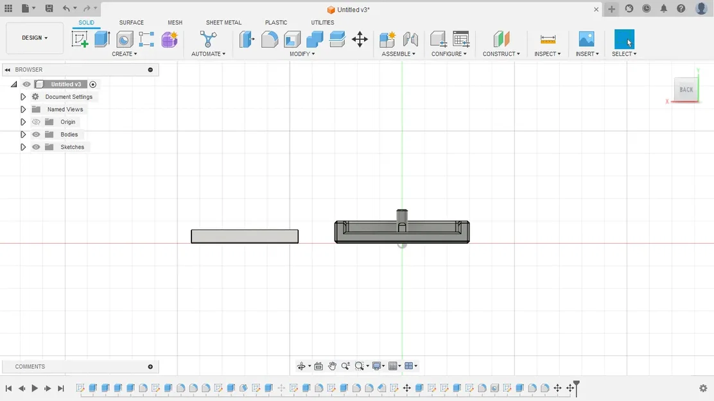
Task: Select the Move/Copy arrows tool
Action: coord(360,39)
